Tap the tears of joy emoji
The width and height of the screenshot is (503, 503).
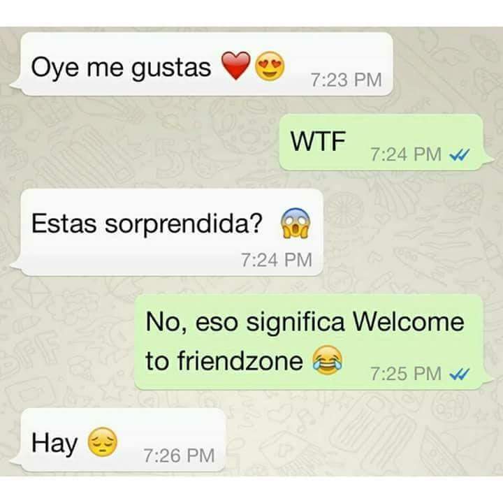[x=328, y=360]
